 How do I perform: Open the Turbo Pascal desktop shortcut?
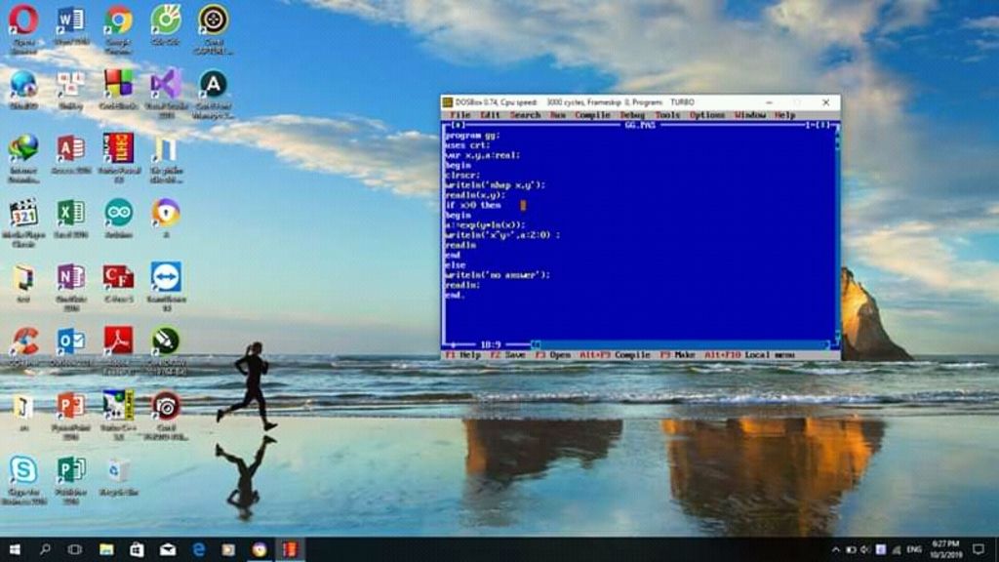[x=118, y=148]
